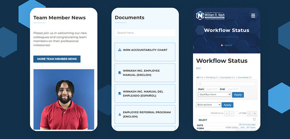Screen dimensions: 290x139
Task: Apply the Workflow Form filter
Action: pyautogui.click(x=238, y=94)
